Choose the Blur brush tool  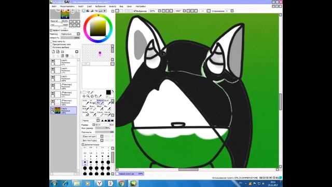(107, 108)
